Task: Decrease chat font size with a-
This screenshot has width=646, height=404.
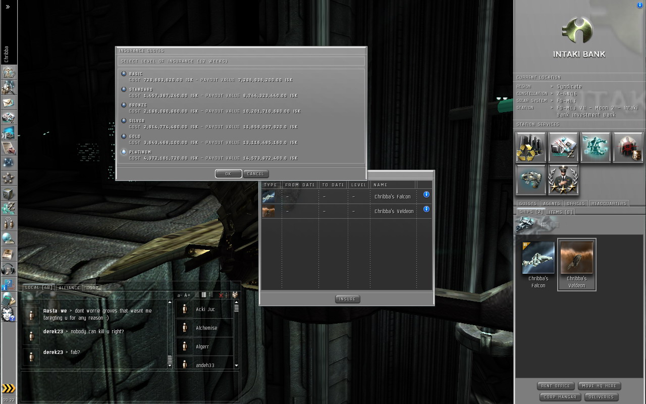Action: (180, 295)
